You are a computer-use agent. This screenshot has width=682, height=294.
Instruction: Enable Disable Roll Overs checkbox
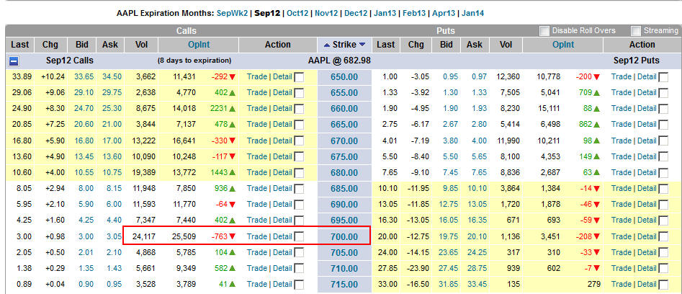pos(544,31)
